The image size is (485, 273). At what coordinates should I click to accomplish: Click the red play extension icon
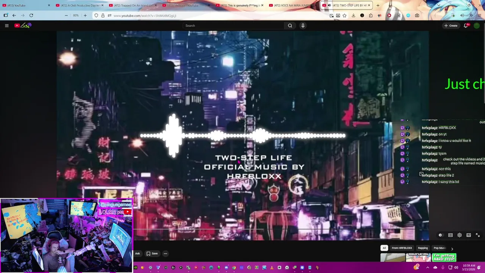pyautogui.click(x=389, y=16)
